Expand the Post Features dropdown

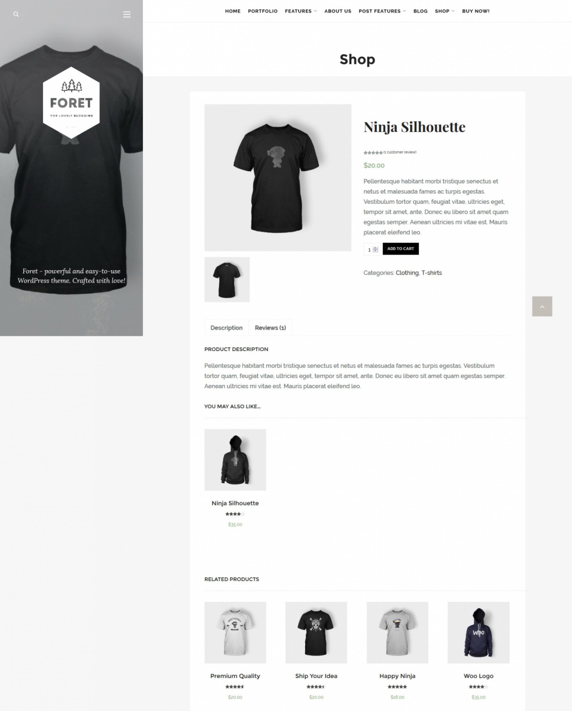click(382, 11)
